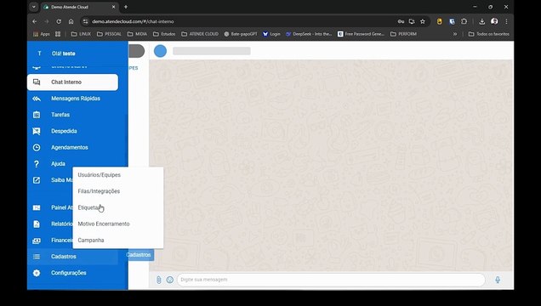The height and width of the screenshot is (306, 541).
Task: Click the user avatar T
Action: click(39, 54)
